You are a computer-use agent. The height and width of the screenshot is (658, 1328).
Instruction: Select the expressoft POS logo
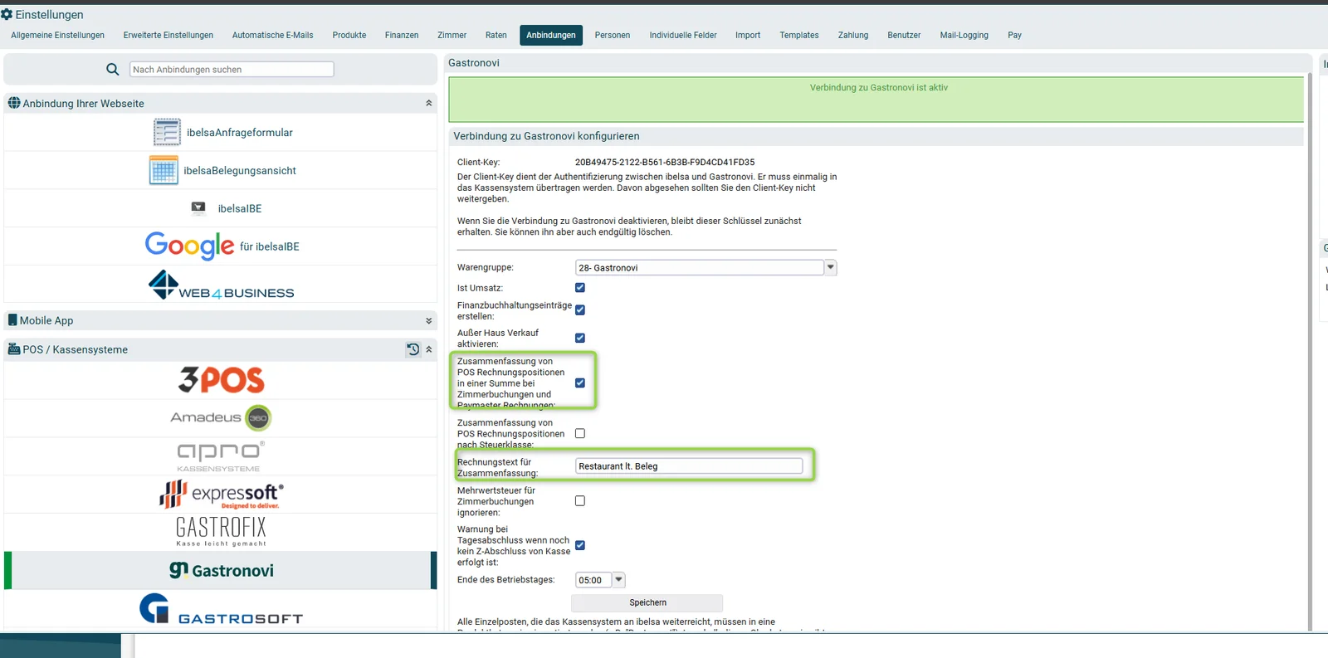point(221,494)
